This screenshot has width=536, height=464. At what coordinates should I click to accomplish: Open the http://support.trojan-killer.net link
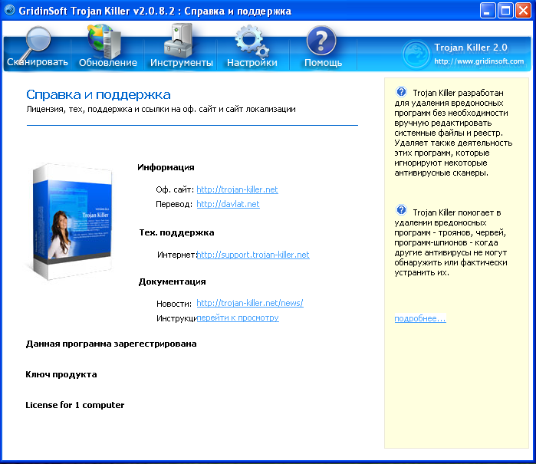(x=253, y=255)
